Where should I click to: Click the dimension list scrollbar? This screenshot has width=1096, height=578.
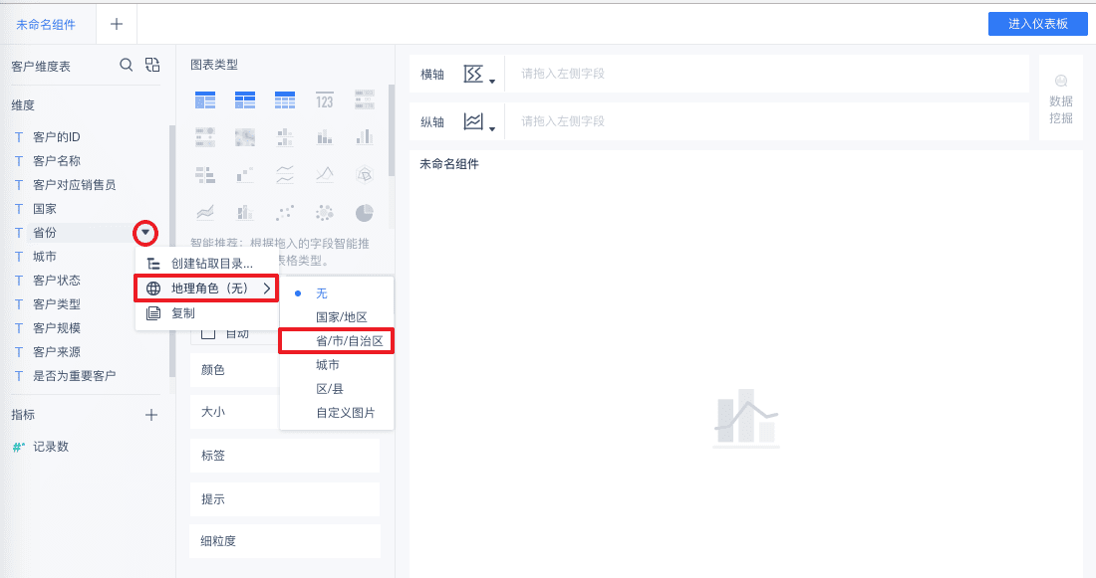[x=172, y=252]
